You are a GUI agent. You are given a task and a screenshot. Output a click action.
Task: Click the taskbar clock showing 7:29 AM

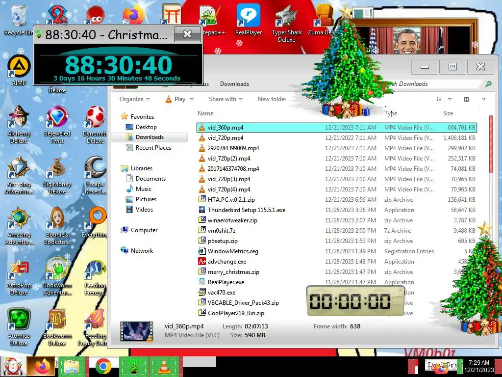click(x=478, y=366)
